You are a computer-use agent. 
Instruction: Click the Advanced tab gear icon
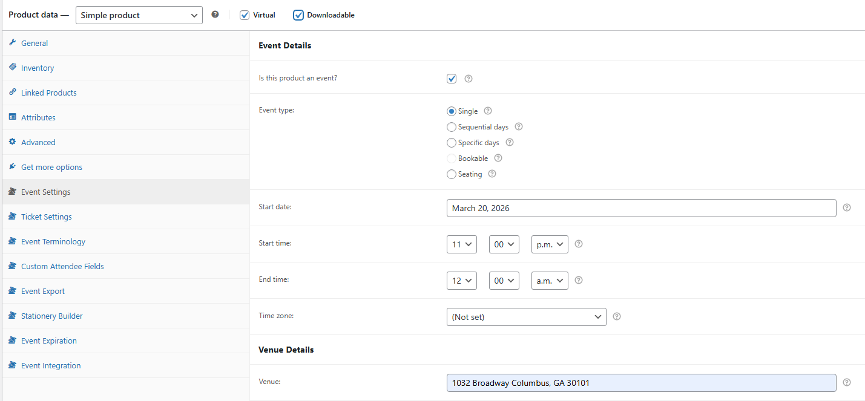(12, 142)
